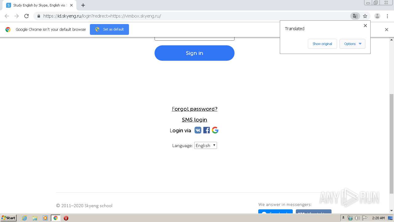Image resolution: width=394 pixels, height=222 pixels.
Task: Click the scrollbar down arrow
Action: (x=392, y=211)
